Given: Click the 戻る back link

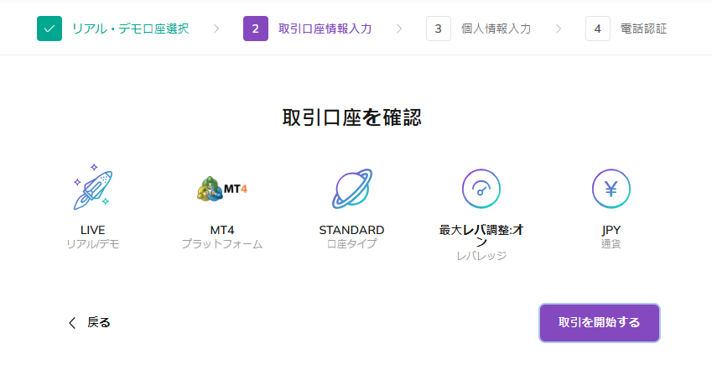Looking at the screenshot, I should point(99,323).
